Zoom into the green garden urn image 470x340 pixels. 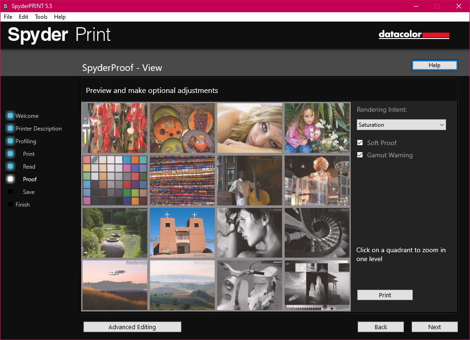[x=115, y=233]
